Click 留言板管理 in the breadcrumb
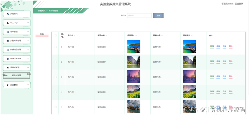The width and height of the screenshot is (249, 115). [53, 11]
